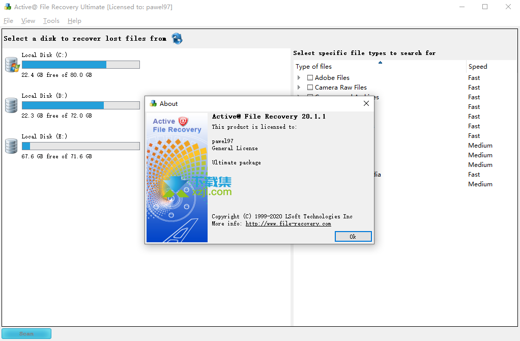Click the "Ultimate package" text
The height and width of the screenshot is (341, 520).
pos(237,162)
